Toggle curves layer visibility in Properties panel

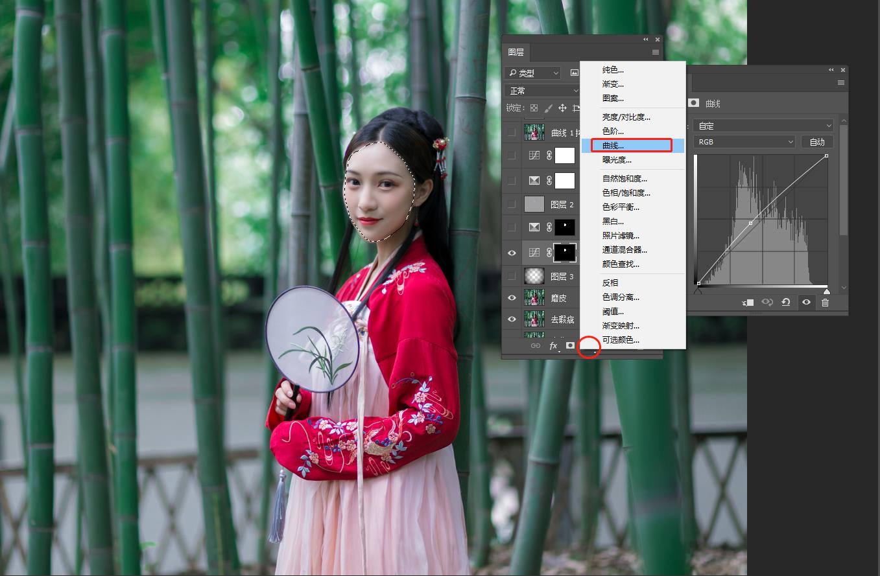[806, 303]
